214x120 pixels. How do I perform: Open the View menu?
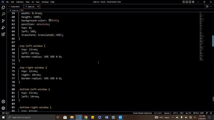27,2
